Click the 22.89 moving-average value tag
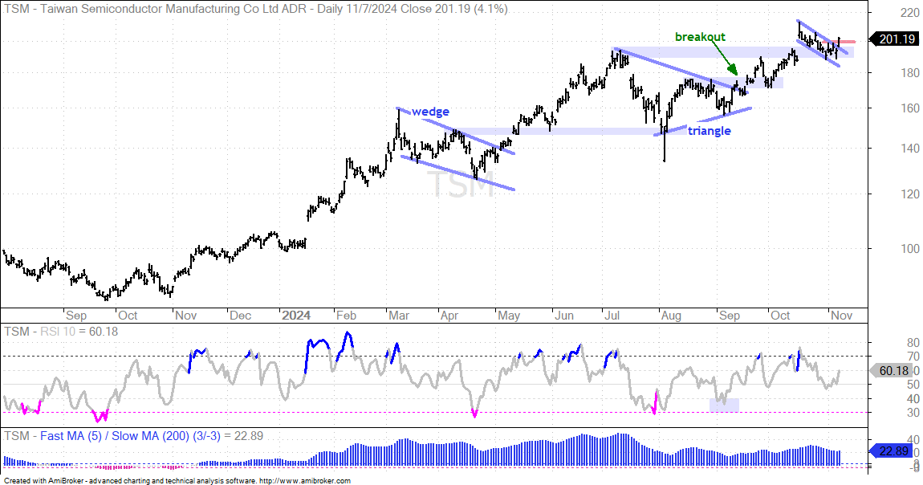923x485 pixels. tap(892, 451)
